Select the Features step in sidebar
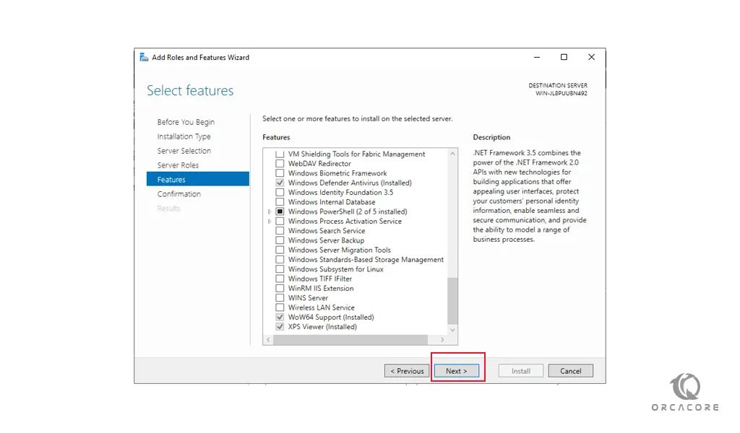Viewport: 740px width, 433px height. pos(198,179)
